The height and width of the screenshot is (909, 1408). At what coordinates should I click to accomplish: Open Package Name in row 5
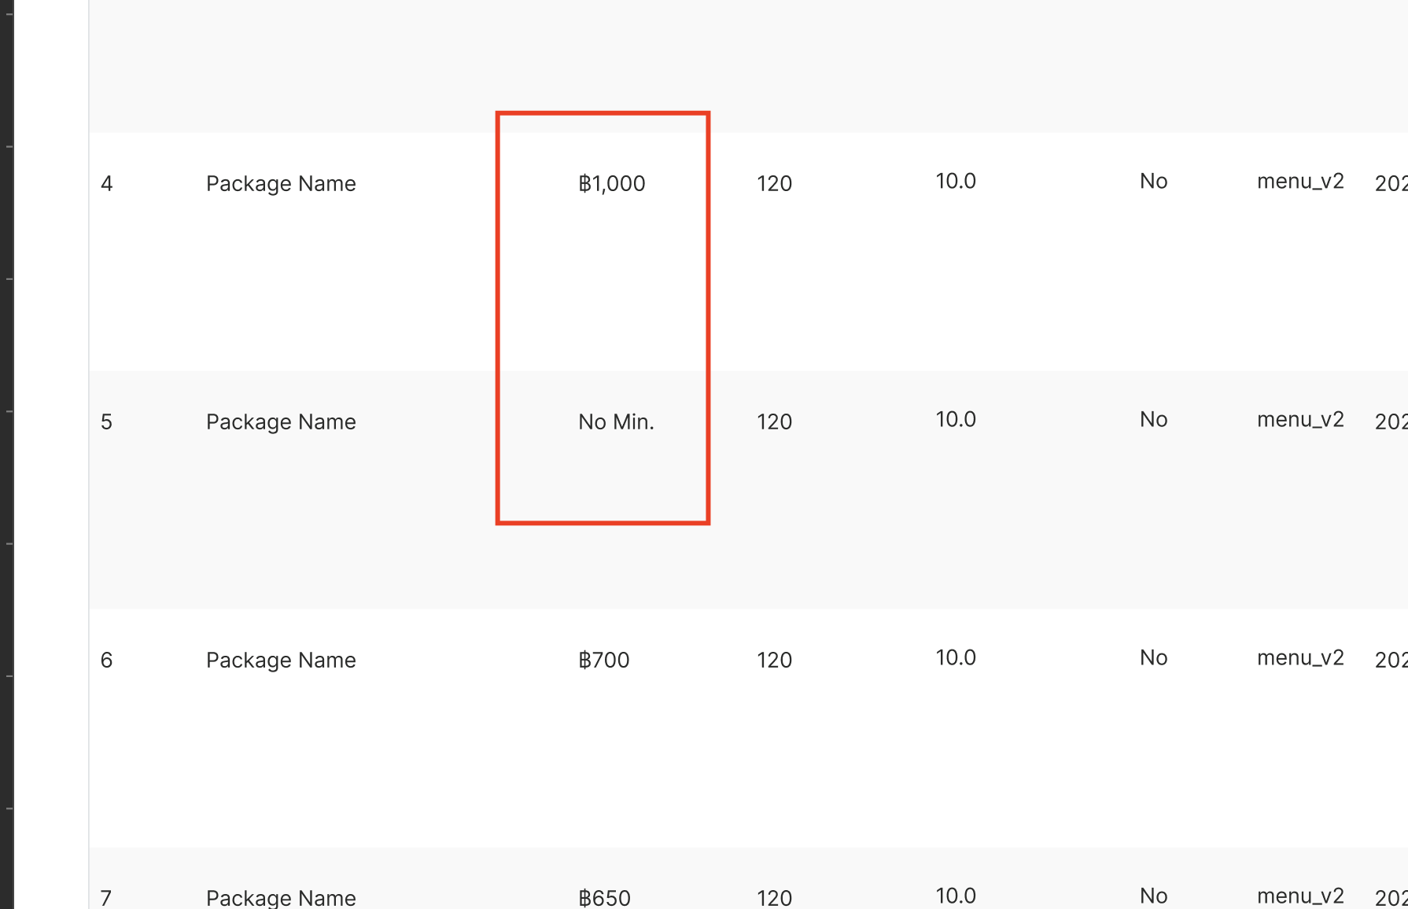pos(281,421)
